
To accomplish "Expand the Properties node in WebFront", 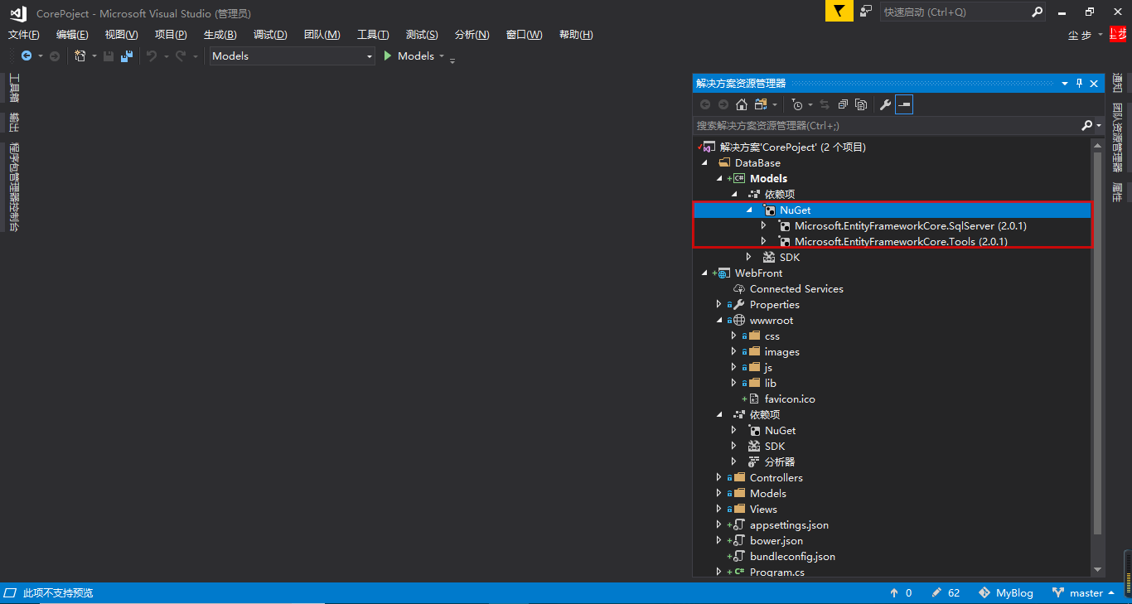I will point(719,305).
